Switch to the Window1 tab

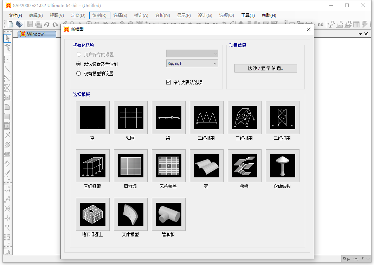[37, 34]
